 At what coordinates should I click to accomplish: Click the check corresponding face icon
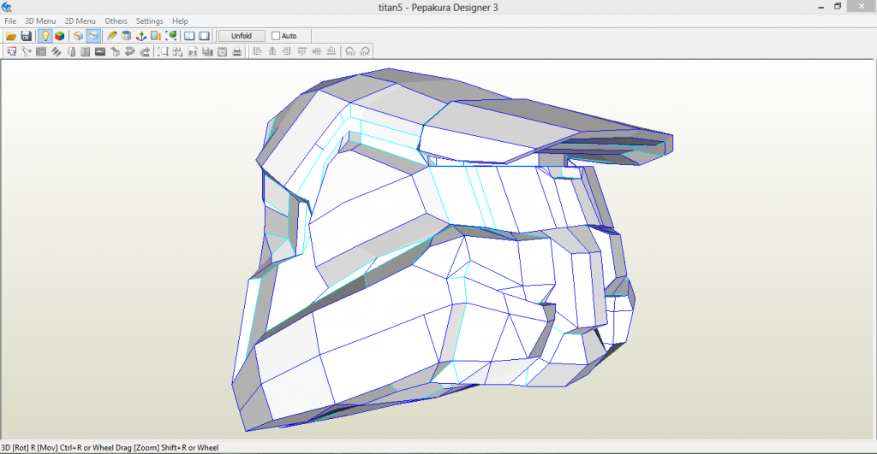point(116,51)
